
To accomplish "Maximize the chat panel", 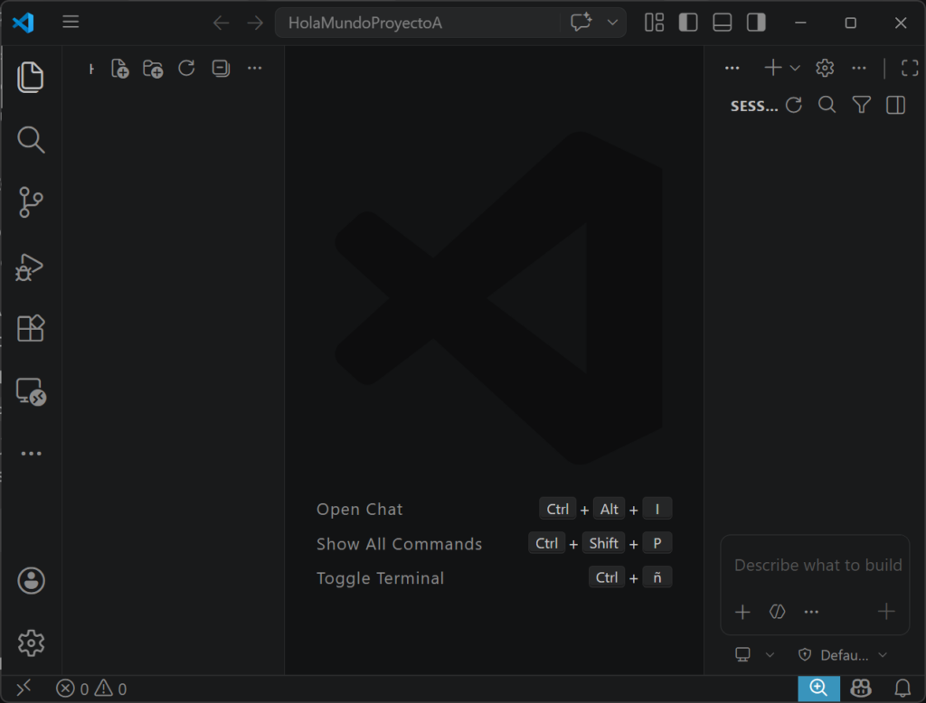I will coord(910,68).
